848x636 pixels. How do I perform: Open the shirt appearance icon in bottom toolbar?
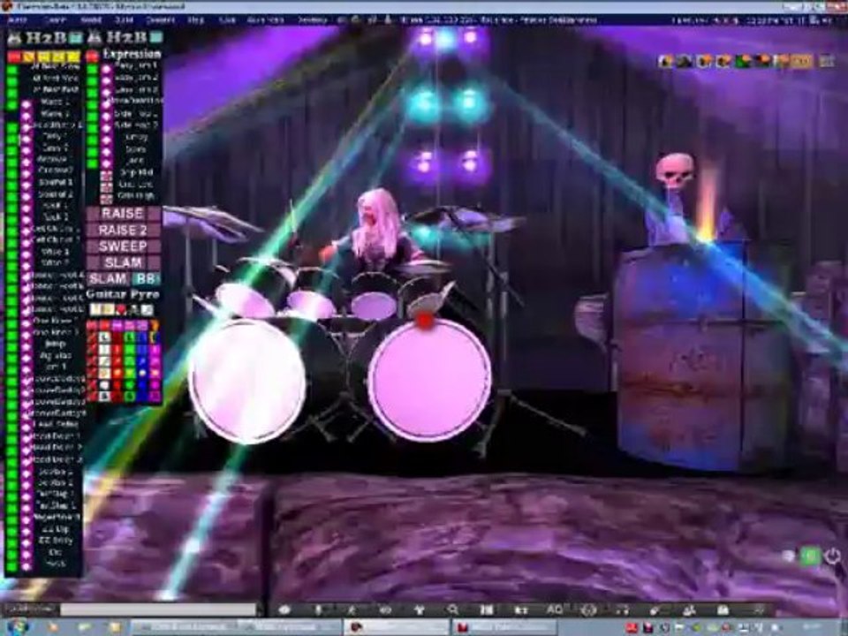click(x=419, y=609)
